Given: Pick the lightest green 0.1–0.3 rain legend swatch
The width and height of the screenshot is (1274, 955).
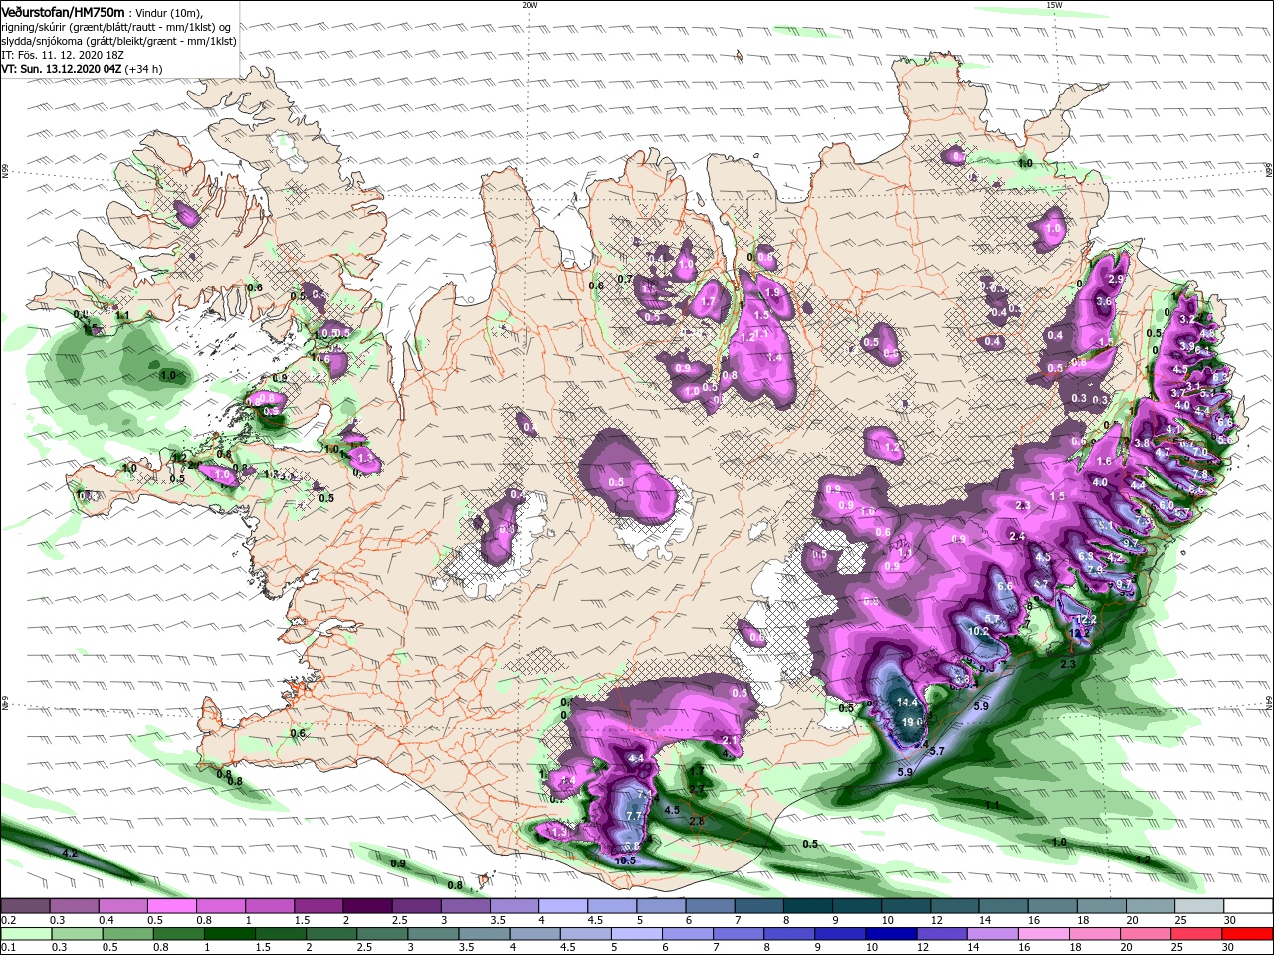Looking at the screenshot, I should click(x=25, y=934).
